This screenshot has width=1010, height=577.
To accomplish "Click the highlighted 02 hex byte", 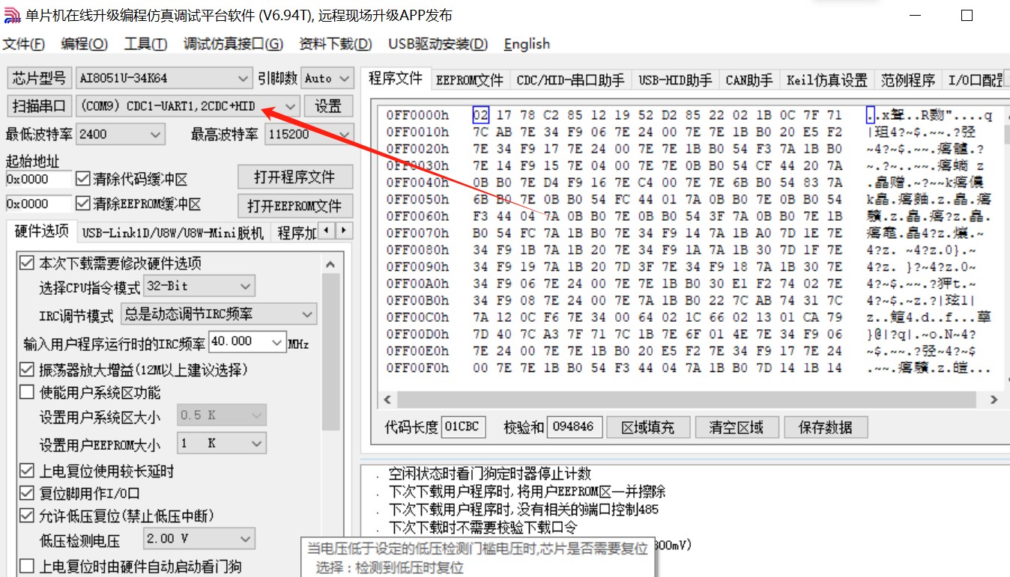I will tap(480, 115).
